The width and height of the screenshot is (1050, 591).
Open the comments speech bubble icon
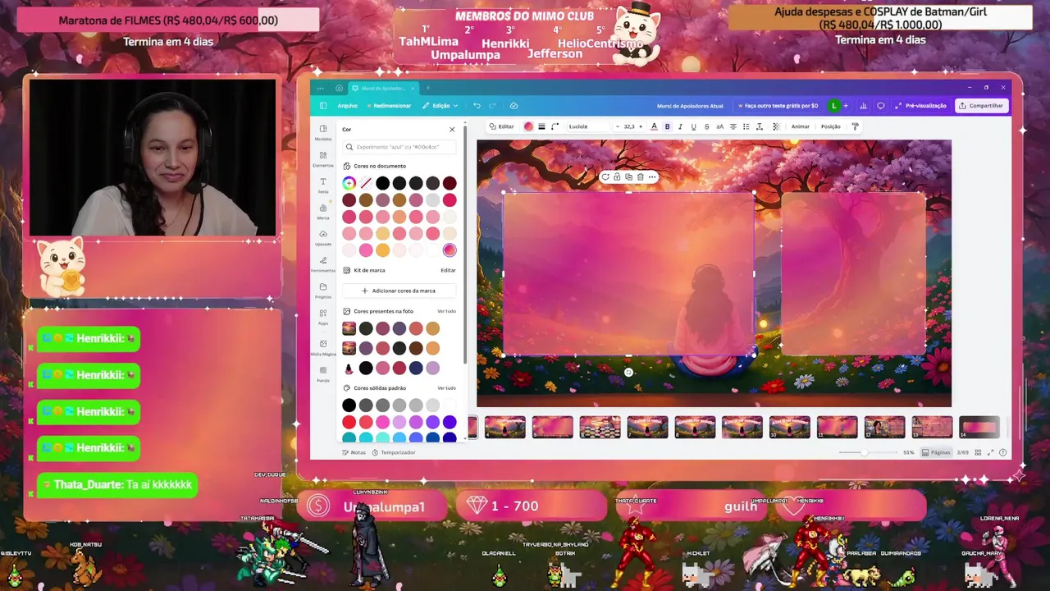[x=881, y=105]
